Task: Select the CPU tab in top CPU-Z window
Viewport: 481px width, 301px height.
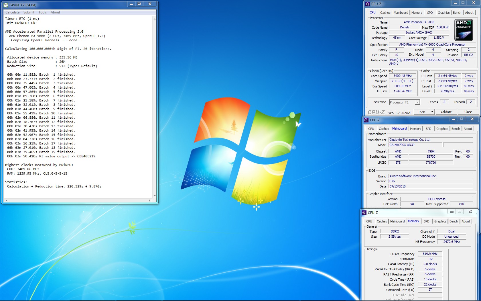Action: click(372, 12)
